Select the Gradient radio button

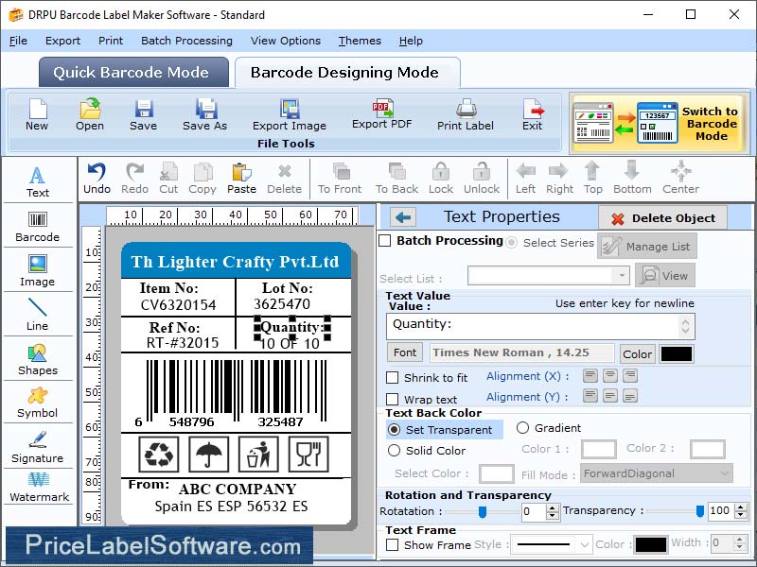(x=524, y=428)
